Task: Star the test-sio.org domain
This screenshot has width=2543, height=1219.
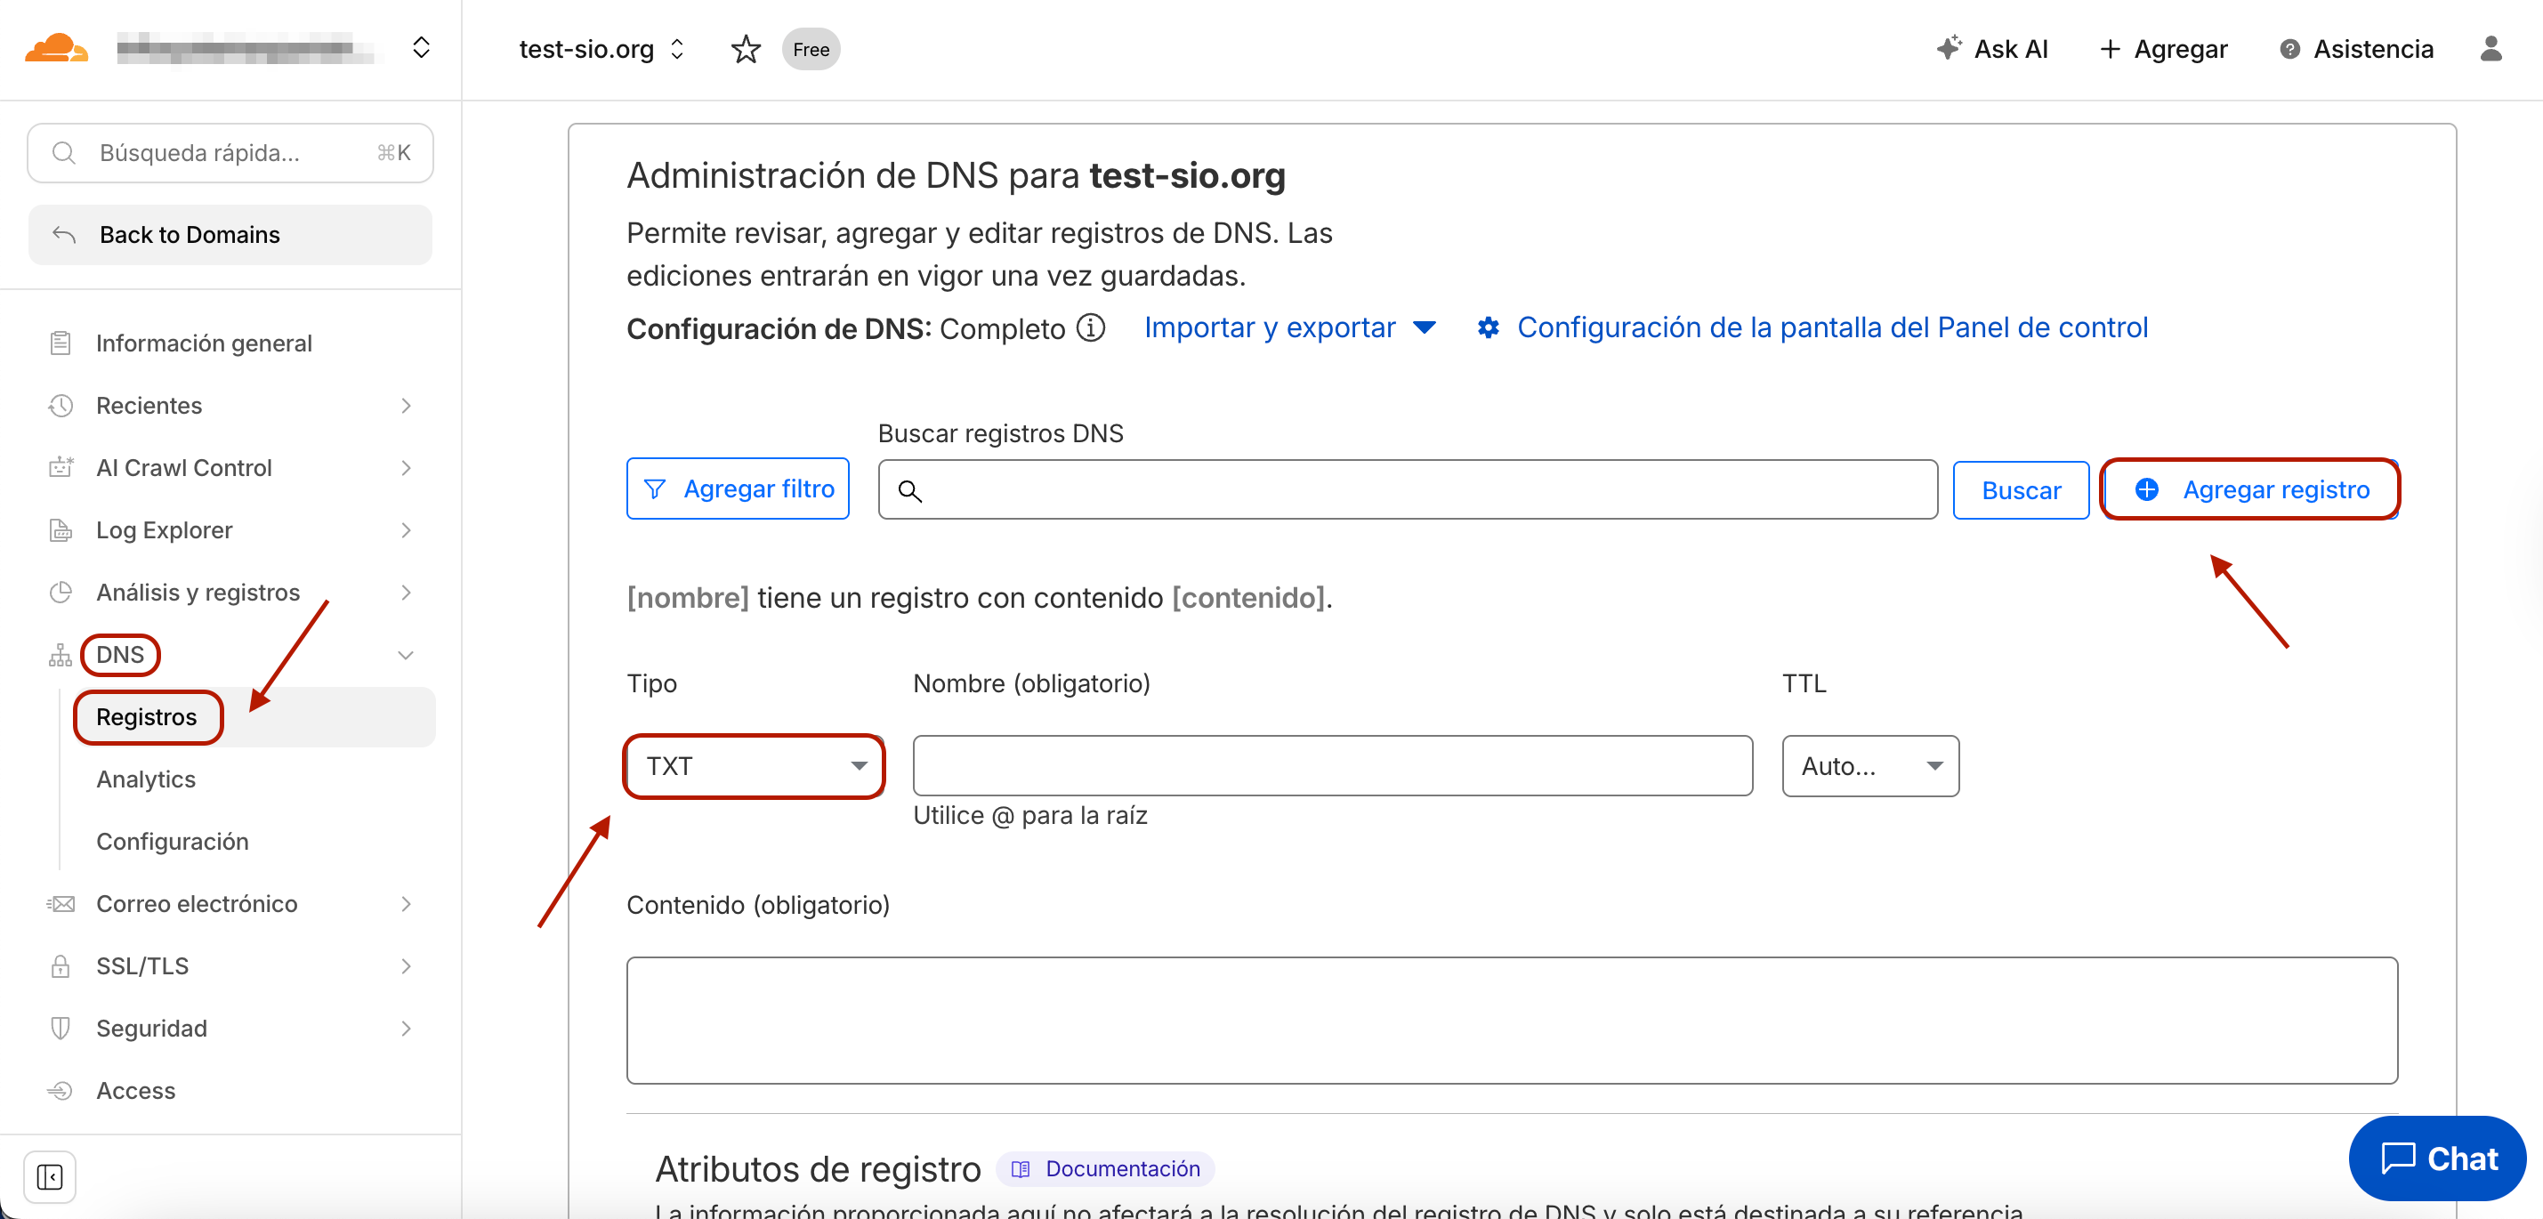Action: [746, 49]
